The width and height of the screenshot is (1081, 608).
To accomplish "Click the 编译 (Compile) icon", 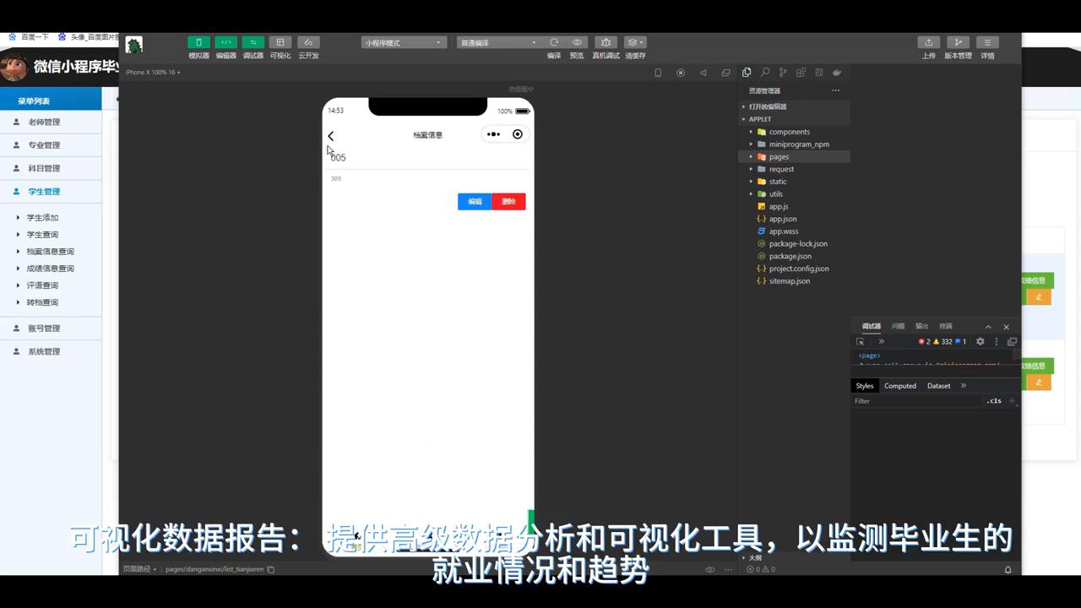I will click(553, 42).
